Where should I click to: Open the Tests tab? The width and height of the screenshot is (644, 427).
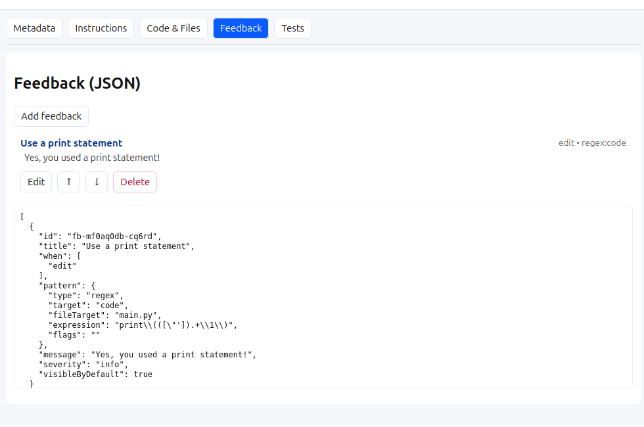pos(293,28)
